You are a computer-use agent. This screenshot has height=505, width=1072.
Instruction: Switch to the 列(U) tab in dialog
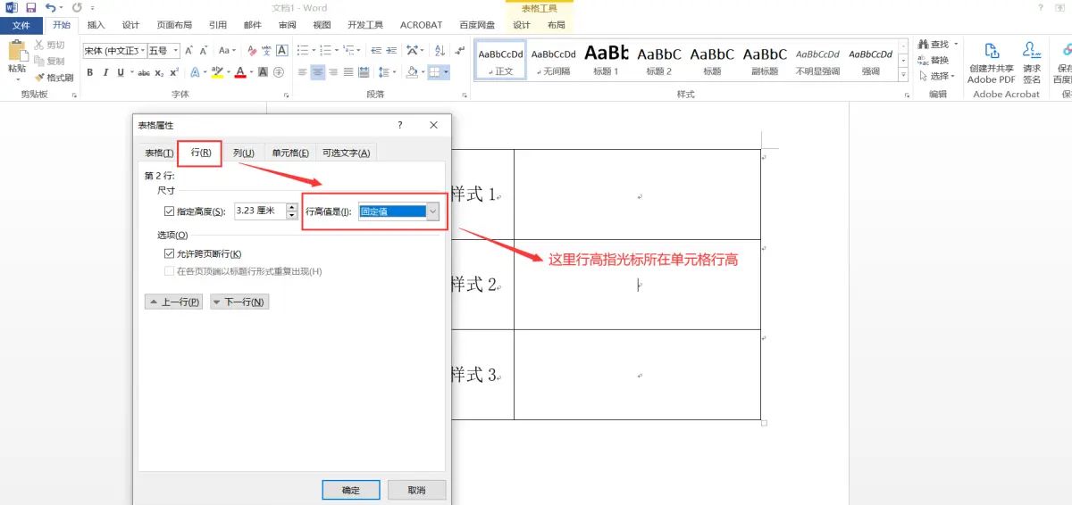[x=244, y=153]
